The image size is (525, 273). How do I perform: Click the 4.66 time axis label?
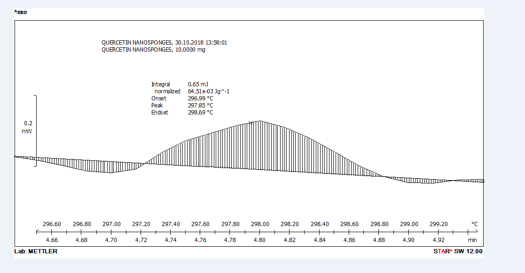point(52,240)
